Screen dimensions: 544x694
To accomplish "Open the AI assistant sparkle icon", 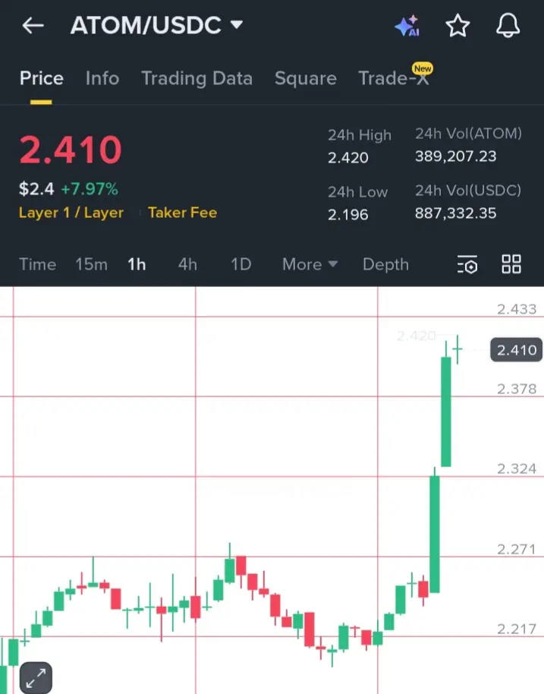I will coord(407,26).
